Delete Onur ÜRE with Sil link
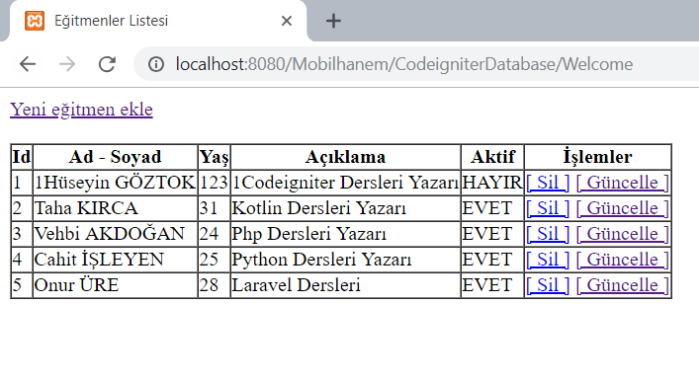699x380 pixels. [548, 285]
